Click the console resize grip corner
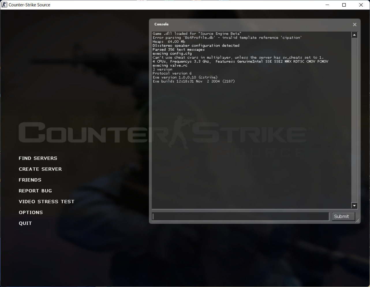The height and width of the screenshot is (287, 370). pos(358,221)
